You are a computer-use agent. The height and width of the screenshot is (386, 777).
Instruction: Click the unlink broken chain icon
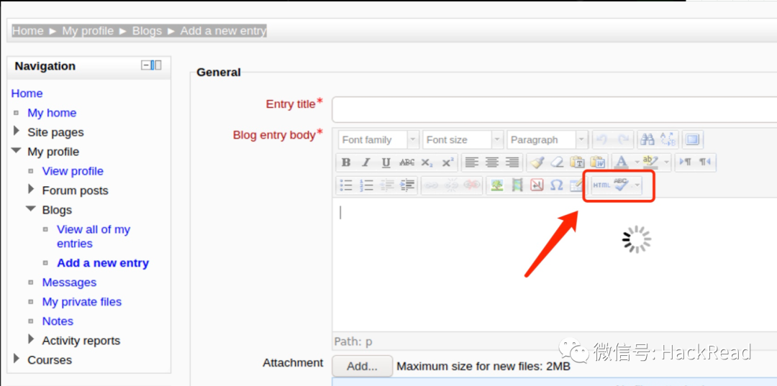[x=452, y=185]
